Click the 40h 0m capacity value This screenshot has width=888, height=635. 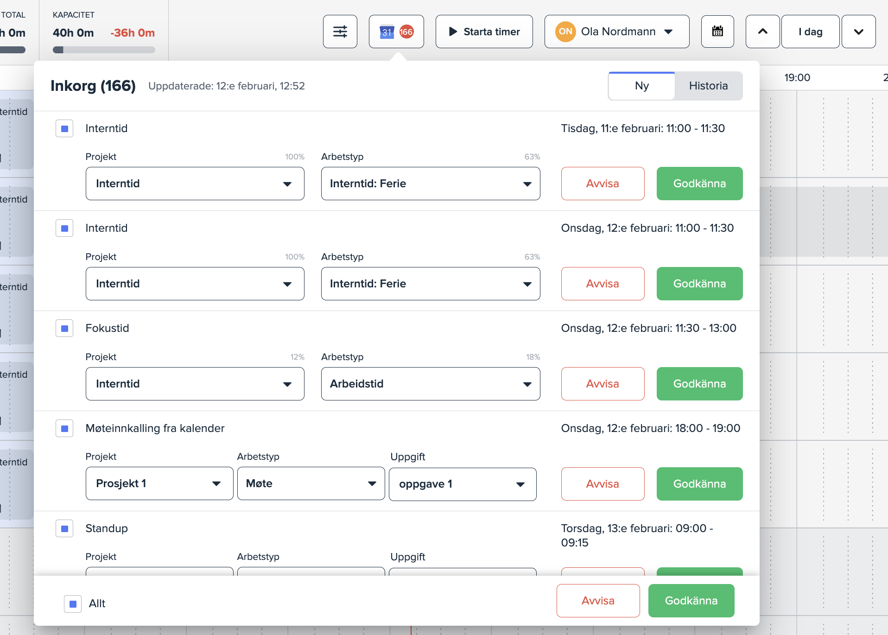(x=73, y=33)
